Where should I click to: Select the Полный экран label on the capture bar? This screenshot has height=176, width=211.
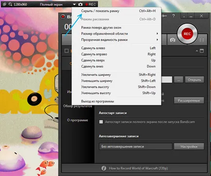coord(51,4)
